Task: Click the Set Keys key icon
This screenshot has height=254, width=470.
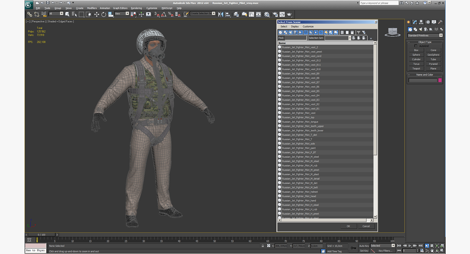Action: click(x=353, y=248)
